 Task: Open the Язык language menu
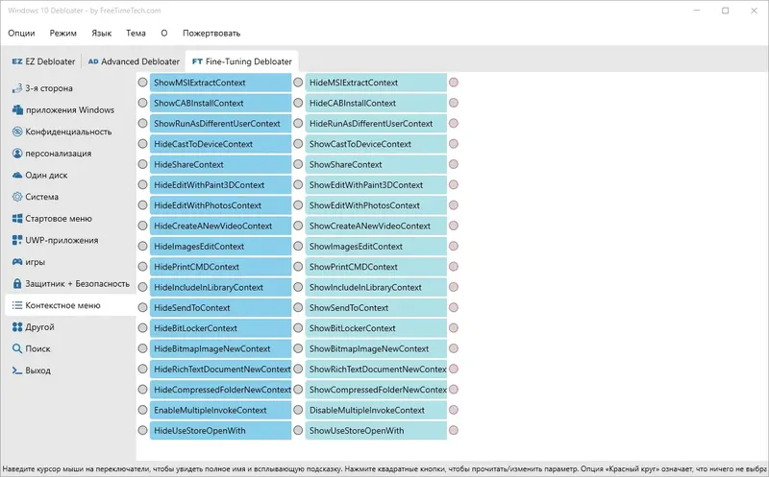[101, 33]
